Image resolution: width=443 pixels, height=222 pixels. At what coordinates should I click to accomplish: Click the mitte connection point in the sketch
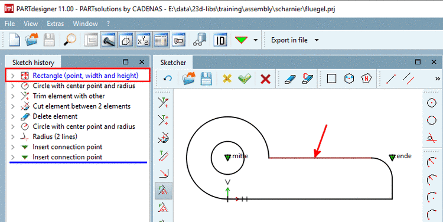click(x=228, y=158)
